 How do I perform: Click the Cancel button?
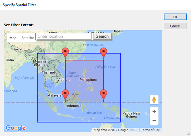[175, 26]
